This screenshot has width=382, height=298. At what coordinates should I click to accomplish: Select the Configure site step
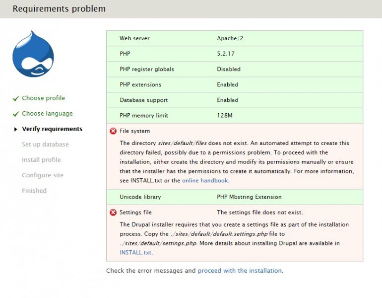43,175
